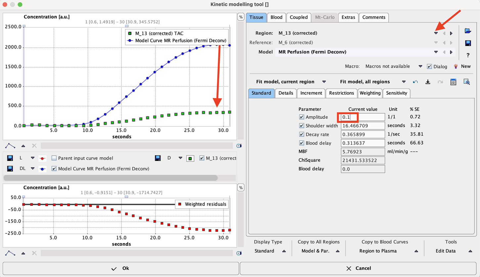
Task: Click Region to Plasma button
Action: click(x=378, y=251)
